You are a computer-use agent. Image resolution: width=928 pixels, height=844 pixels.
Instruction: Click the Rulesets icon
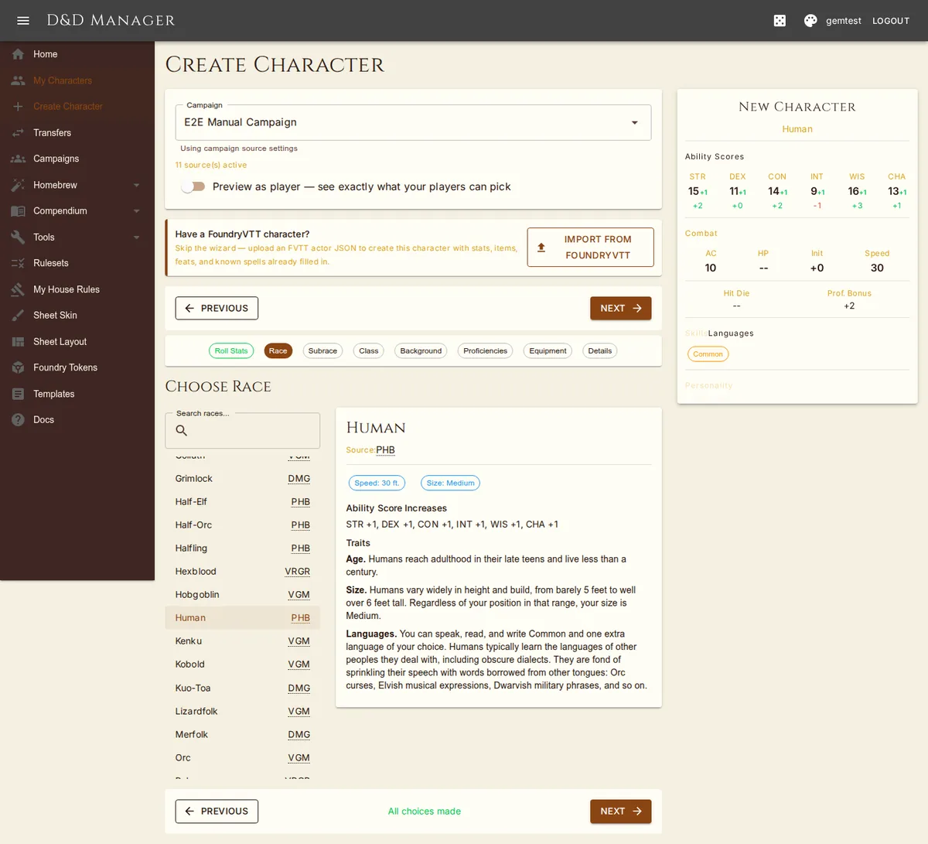(x=18, y=263)
